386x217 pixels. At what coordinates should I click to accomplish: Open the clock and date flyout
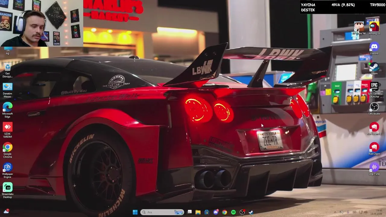(376, 212)
